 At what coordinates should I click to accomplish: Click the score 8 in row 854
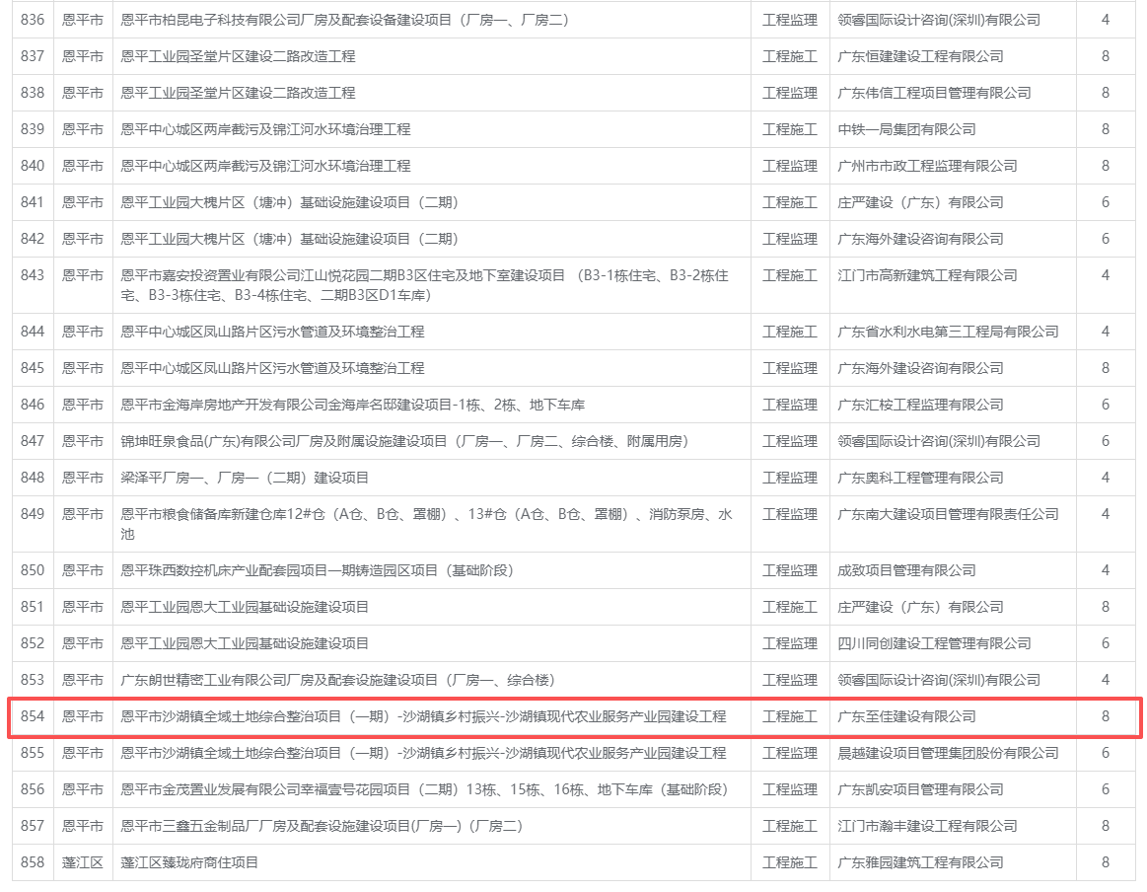point(1106,718)
